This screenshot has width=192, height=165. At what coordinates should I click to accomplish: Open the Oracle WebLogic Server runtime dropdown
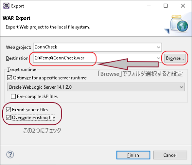click(96, 87)
